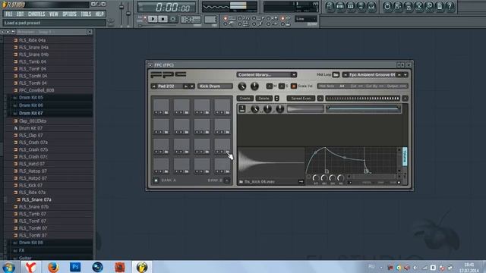Open the piano roll icon
486x273 pixels.
click(351, 6)
